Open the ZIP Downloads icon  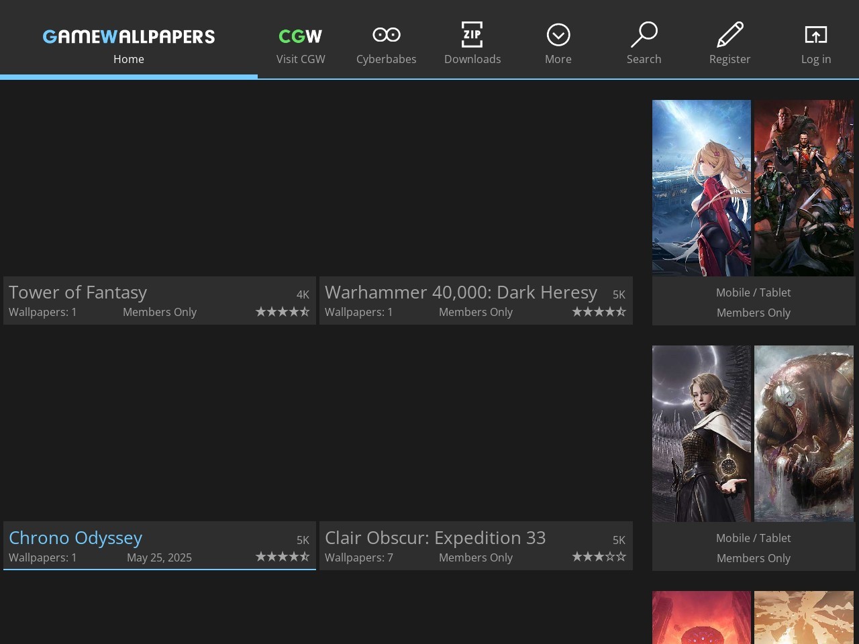point(472,34)
